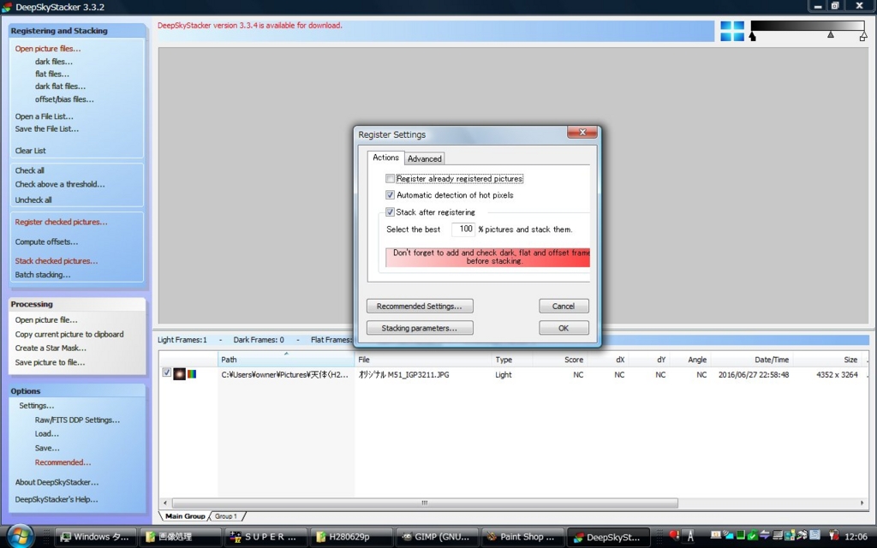Click Check above a threshold
The height and width of the screenshot is (548, 877).
(60, 184)
